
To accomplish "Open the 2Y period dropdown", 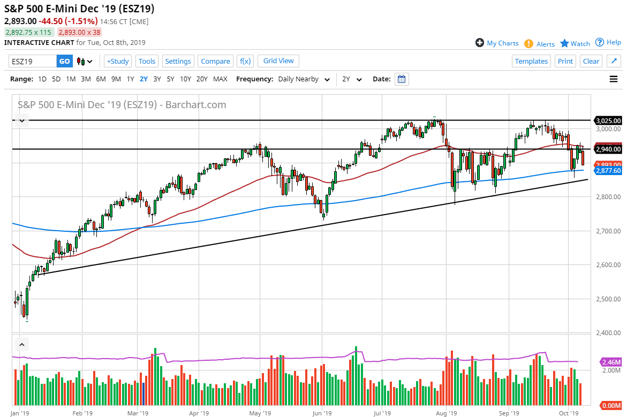I will coord(353,79).
